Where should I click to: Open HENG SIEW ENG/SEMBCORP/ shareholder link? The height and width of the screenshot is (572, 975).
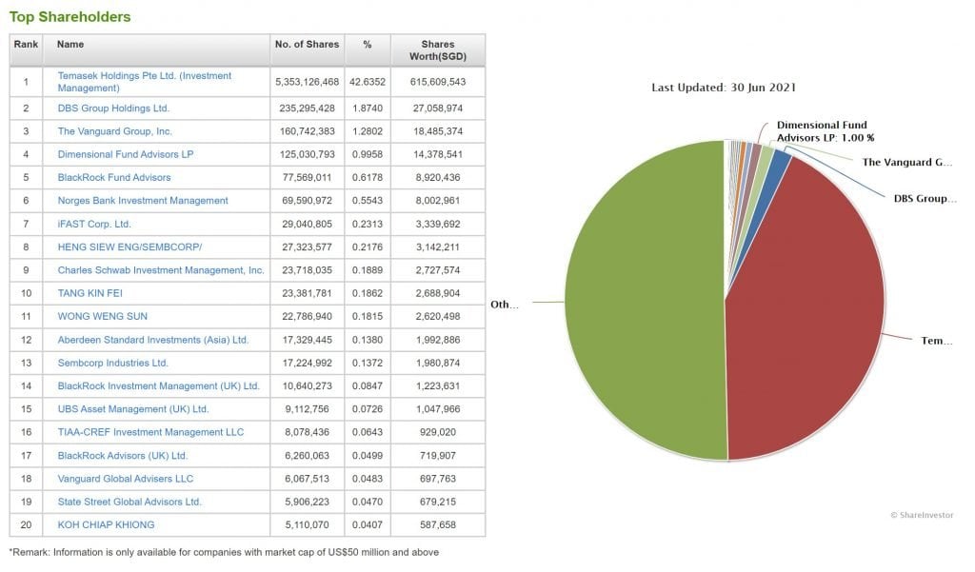129,247
